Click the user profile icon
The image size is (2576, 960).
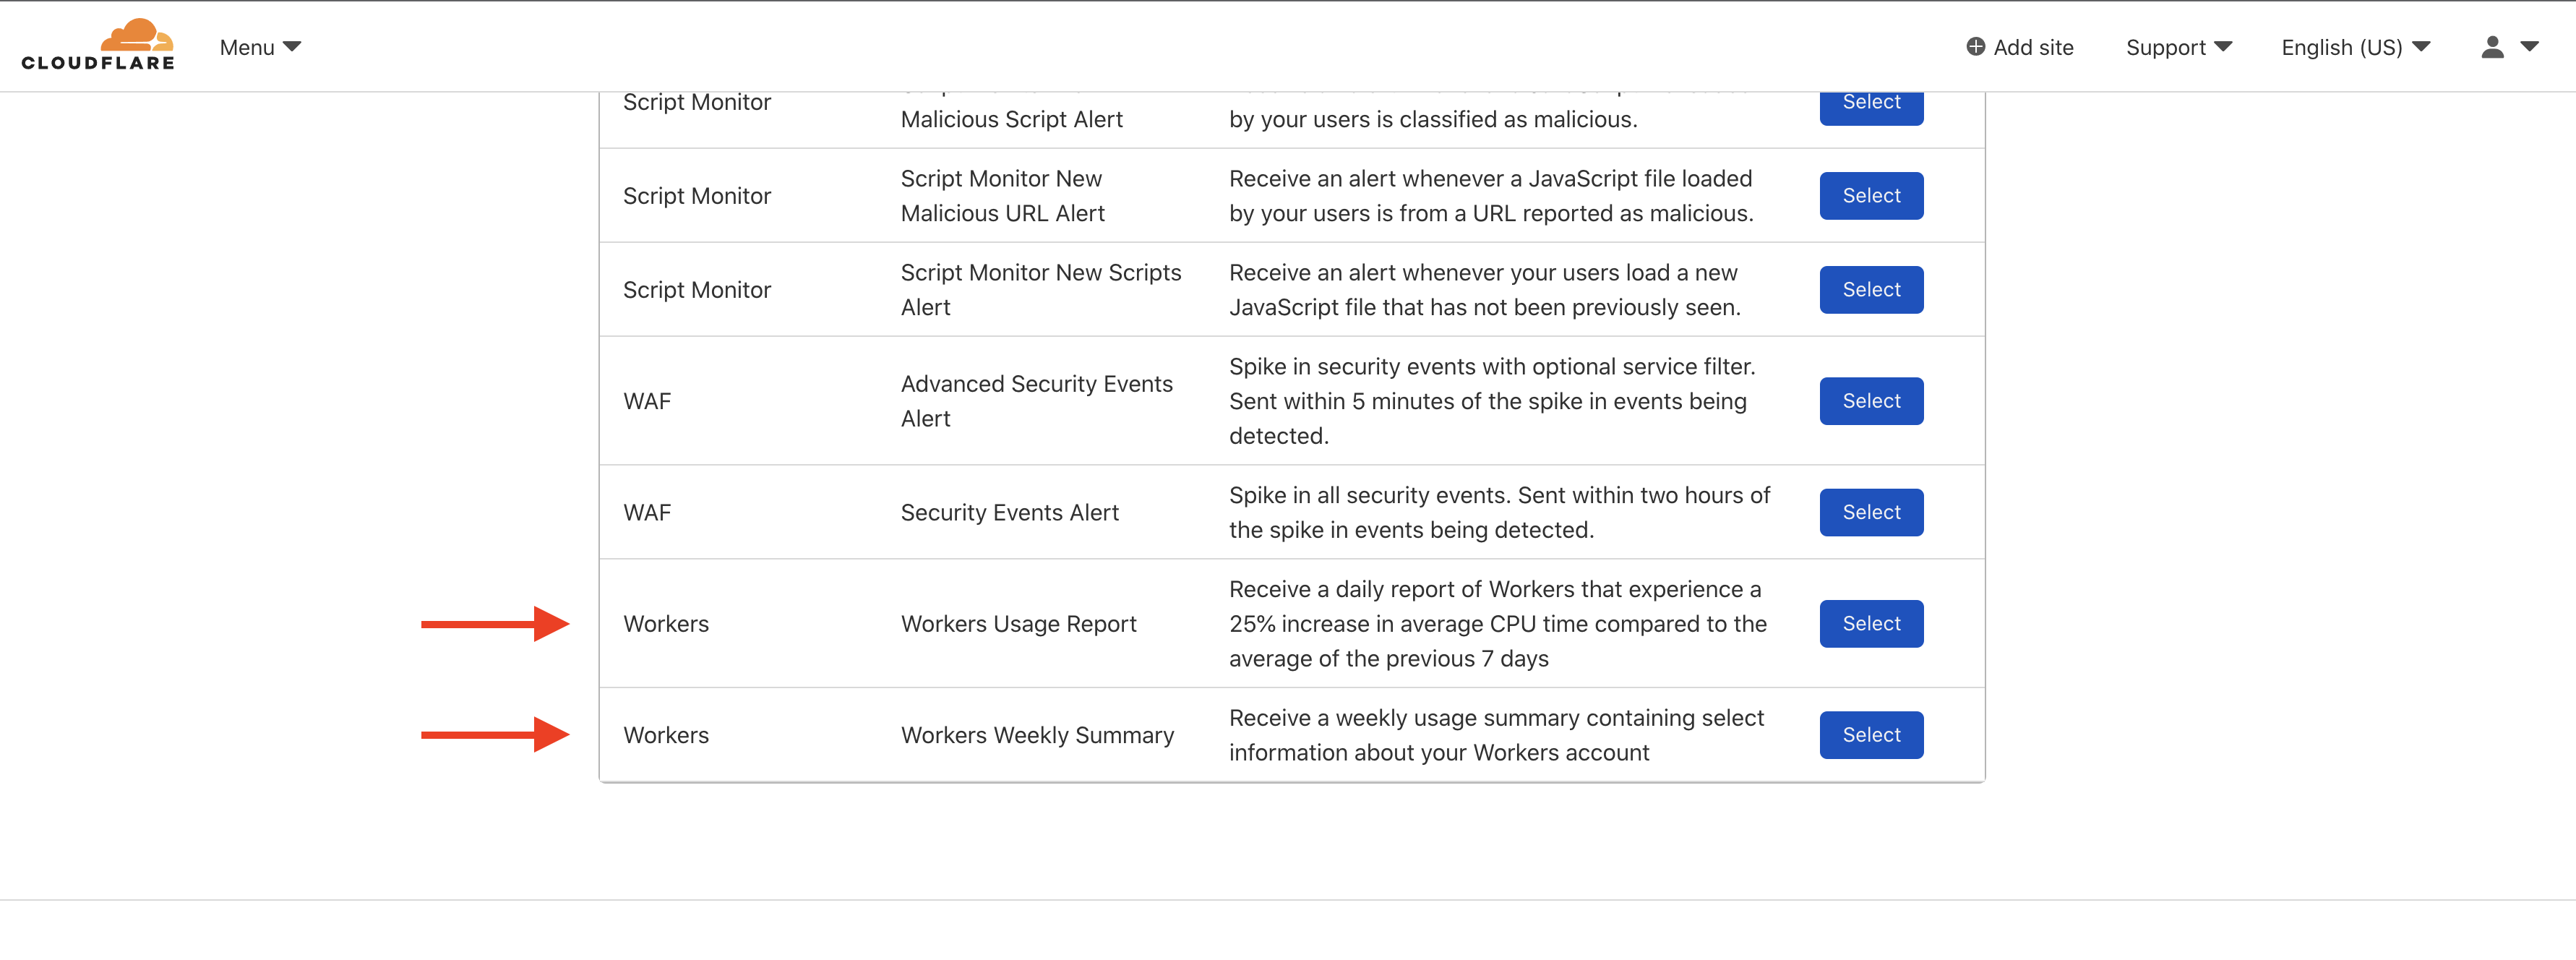click(x=2496, y=46)
